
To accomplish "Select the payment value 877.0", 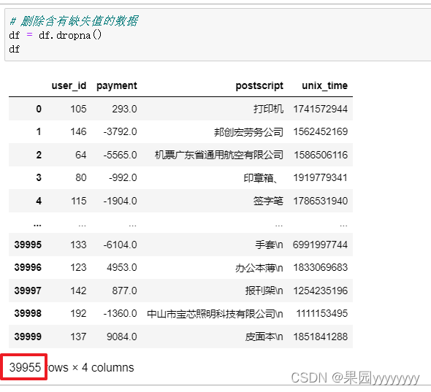I will pos(124,291).
